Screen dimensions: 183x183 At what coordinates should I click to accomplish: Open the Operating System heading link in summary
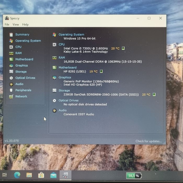click(71, 35)
